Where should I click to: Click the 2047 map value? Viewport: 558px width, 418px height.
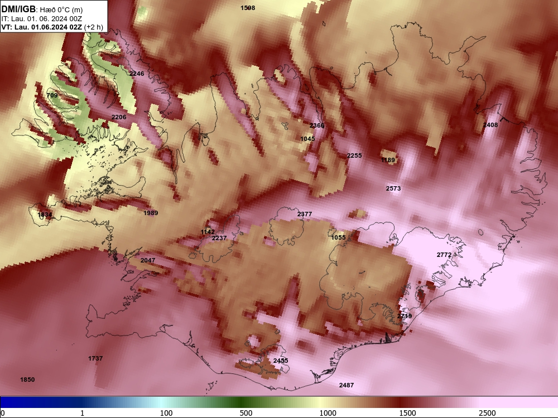tap(148, 260)
